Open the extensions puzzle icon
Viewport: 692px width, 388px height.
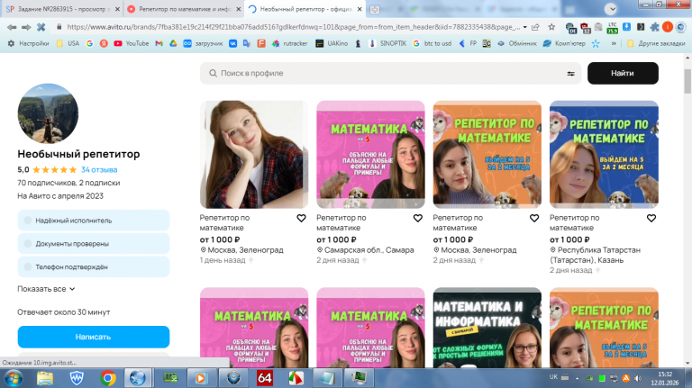pos(654,27)
